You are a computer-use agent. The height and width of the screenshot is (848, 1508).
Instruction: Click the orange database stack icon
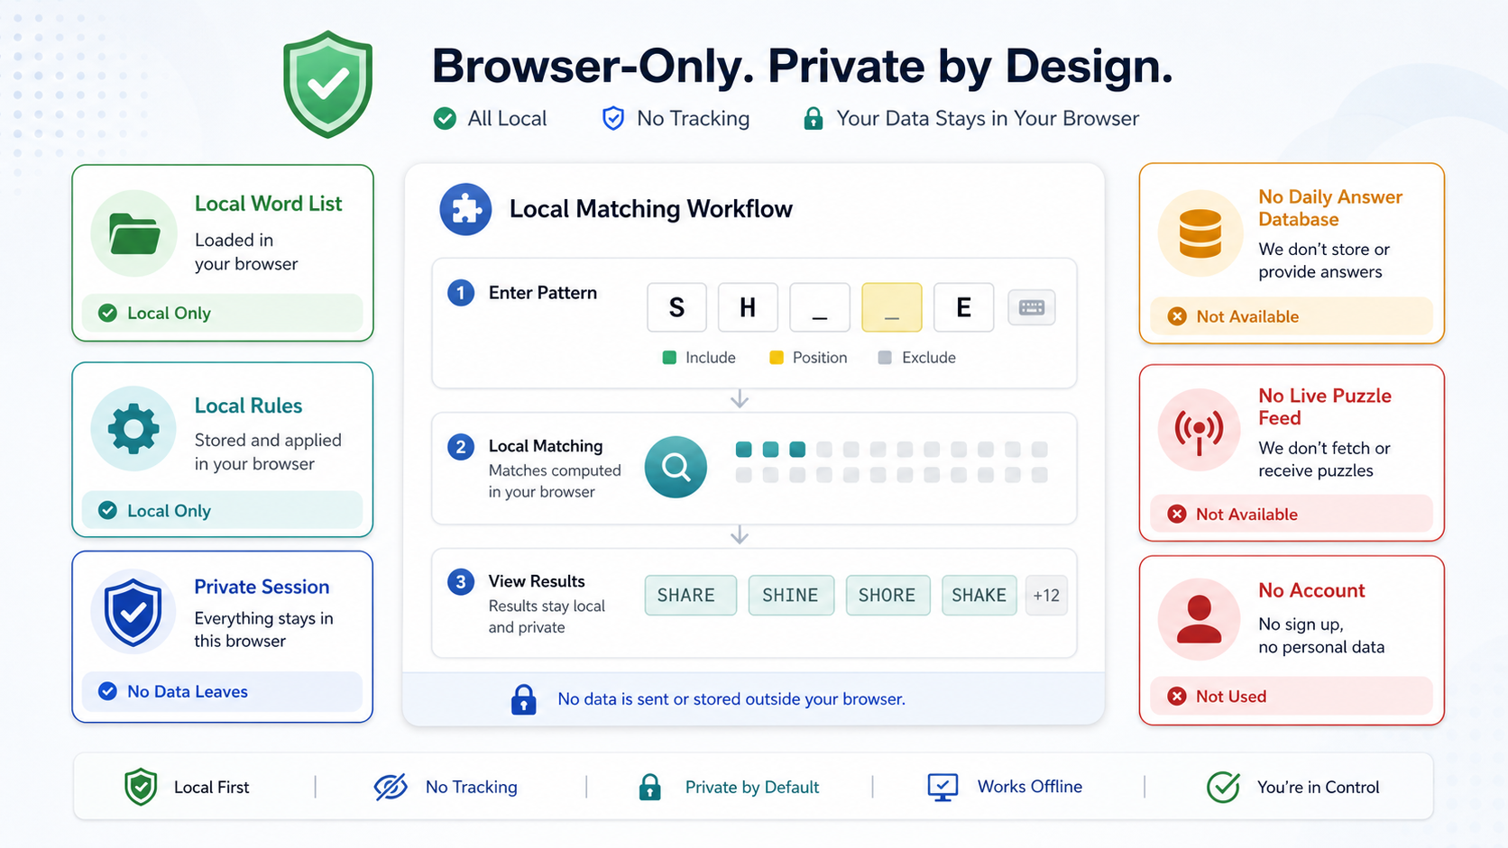[x=1200, y=233]
